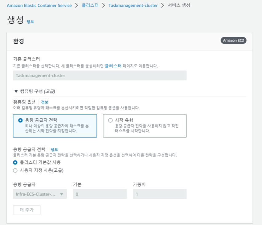Open Taskmanagement-cluster breadcrumb link
Screen dimensions: 262x225
tap(133, 6)
